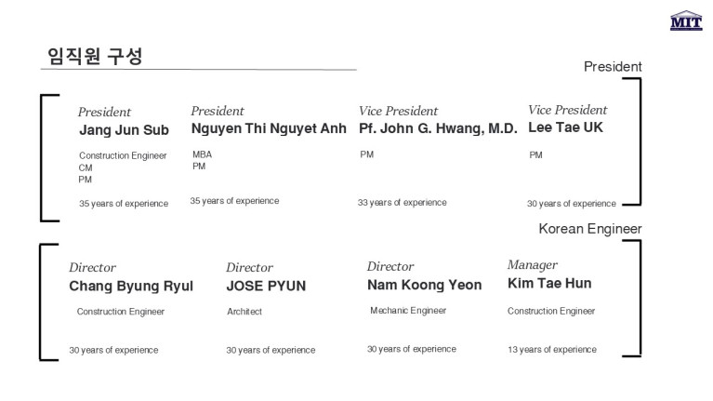
Task: Click the Mechanic Engineer role text
Action: [408, 311]
